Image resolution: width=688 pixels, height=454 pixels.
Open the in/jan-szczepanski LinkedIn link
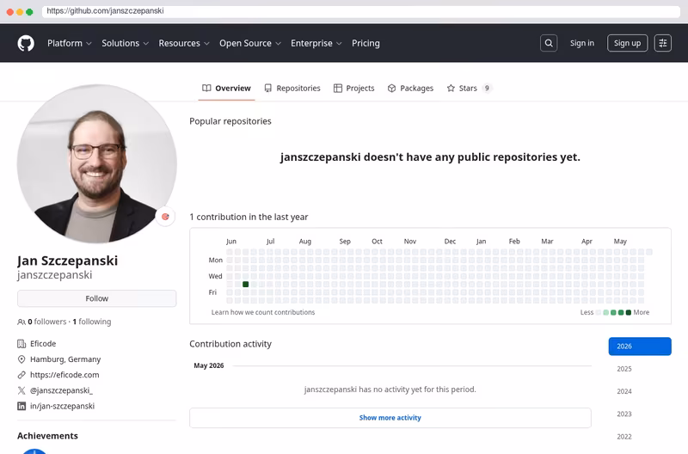(x=62, y=406)
